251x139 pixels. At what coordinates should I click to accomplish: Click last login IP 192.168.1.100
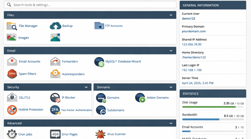point(192,70)
